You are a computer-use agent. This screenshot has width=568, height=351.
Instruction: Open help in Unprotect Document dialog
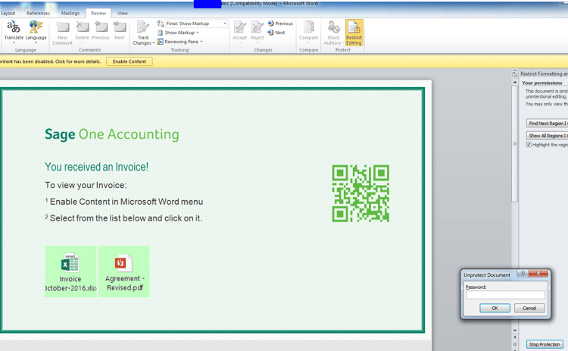click(523, 273)
